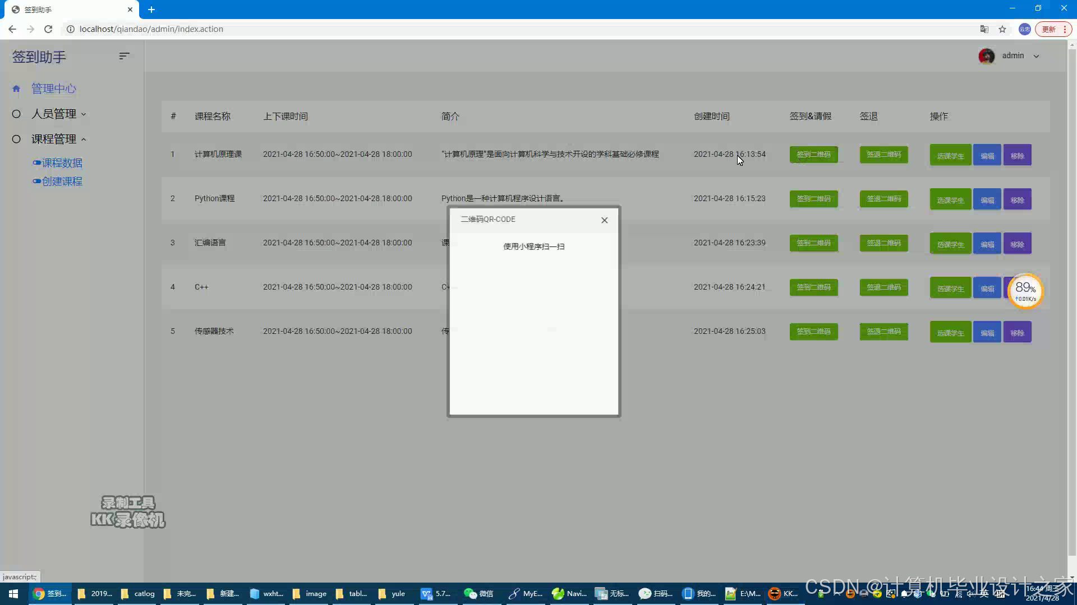Show 签退二维码 for 传感器技术
1077x605 pixels.
pyautogui.click(x=884, y=332)
